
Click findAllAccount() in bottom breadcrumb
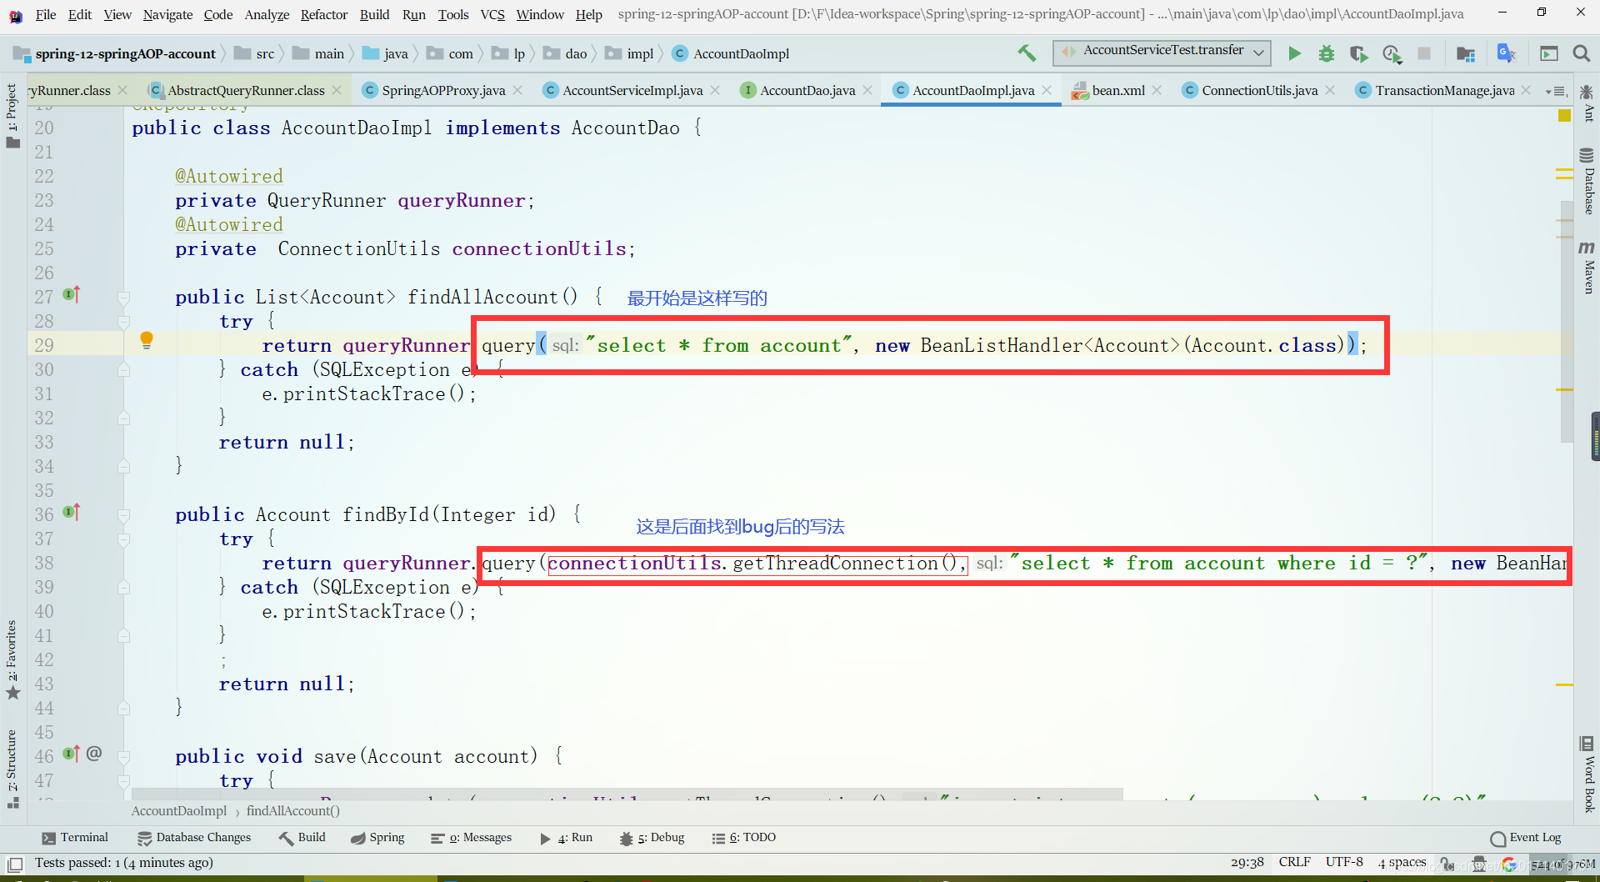pyautogui.click(x=292, y=811)
